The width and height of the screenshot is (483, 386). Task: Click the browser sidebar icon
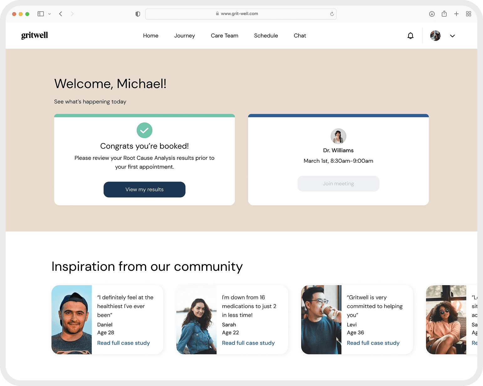[40, 14]
